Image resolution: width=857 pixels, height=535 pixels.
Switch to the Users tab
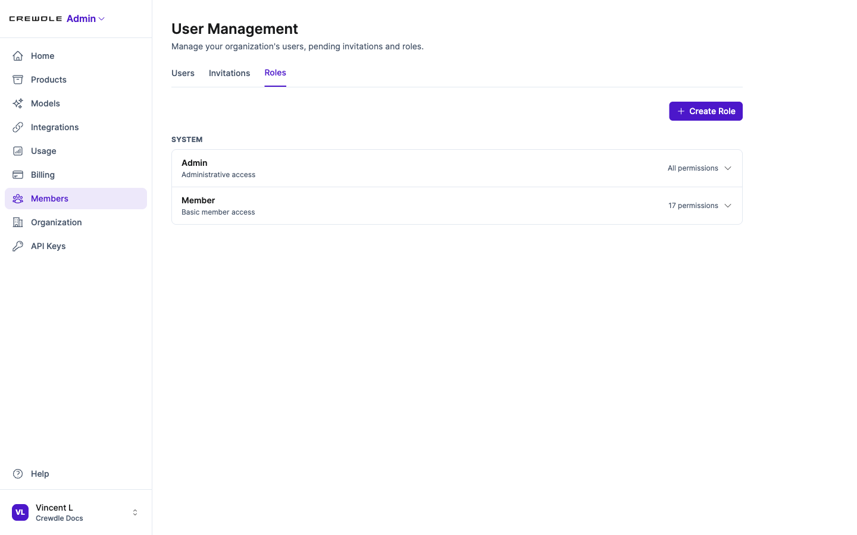[x=183, y=73]
